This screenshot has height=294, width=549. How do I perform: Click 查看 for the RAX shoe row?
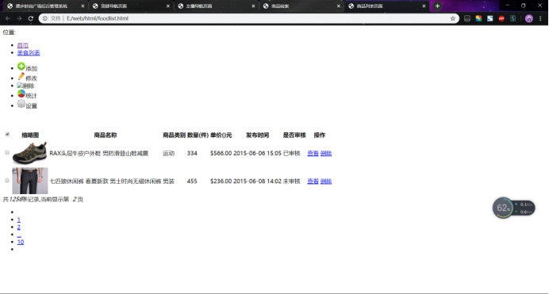click(313, 153)
